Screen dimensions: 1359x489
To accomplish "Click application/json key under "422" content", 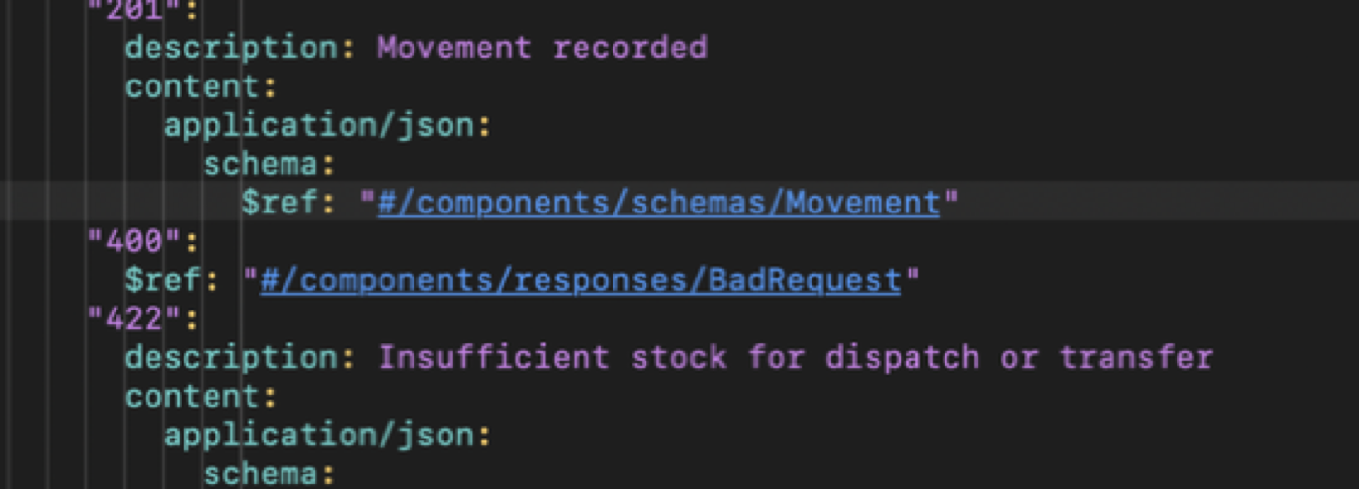I will click(x=318, y=437).
